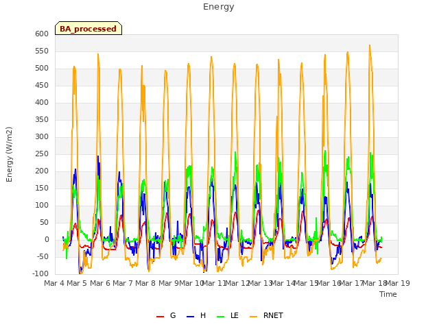The height and width of the screenshot is (329, 439).
Task: Click the 400 y-axis tick label
Action: pyautogui.click(x=42, y=103)
